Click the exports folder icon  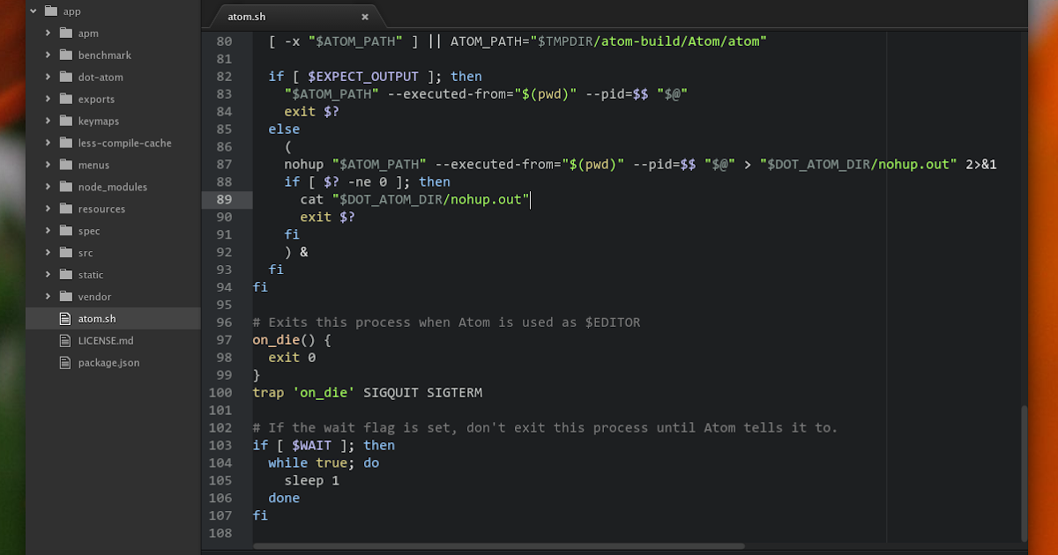65,100
